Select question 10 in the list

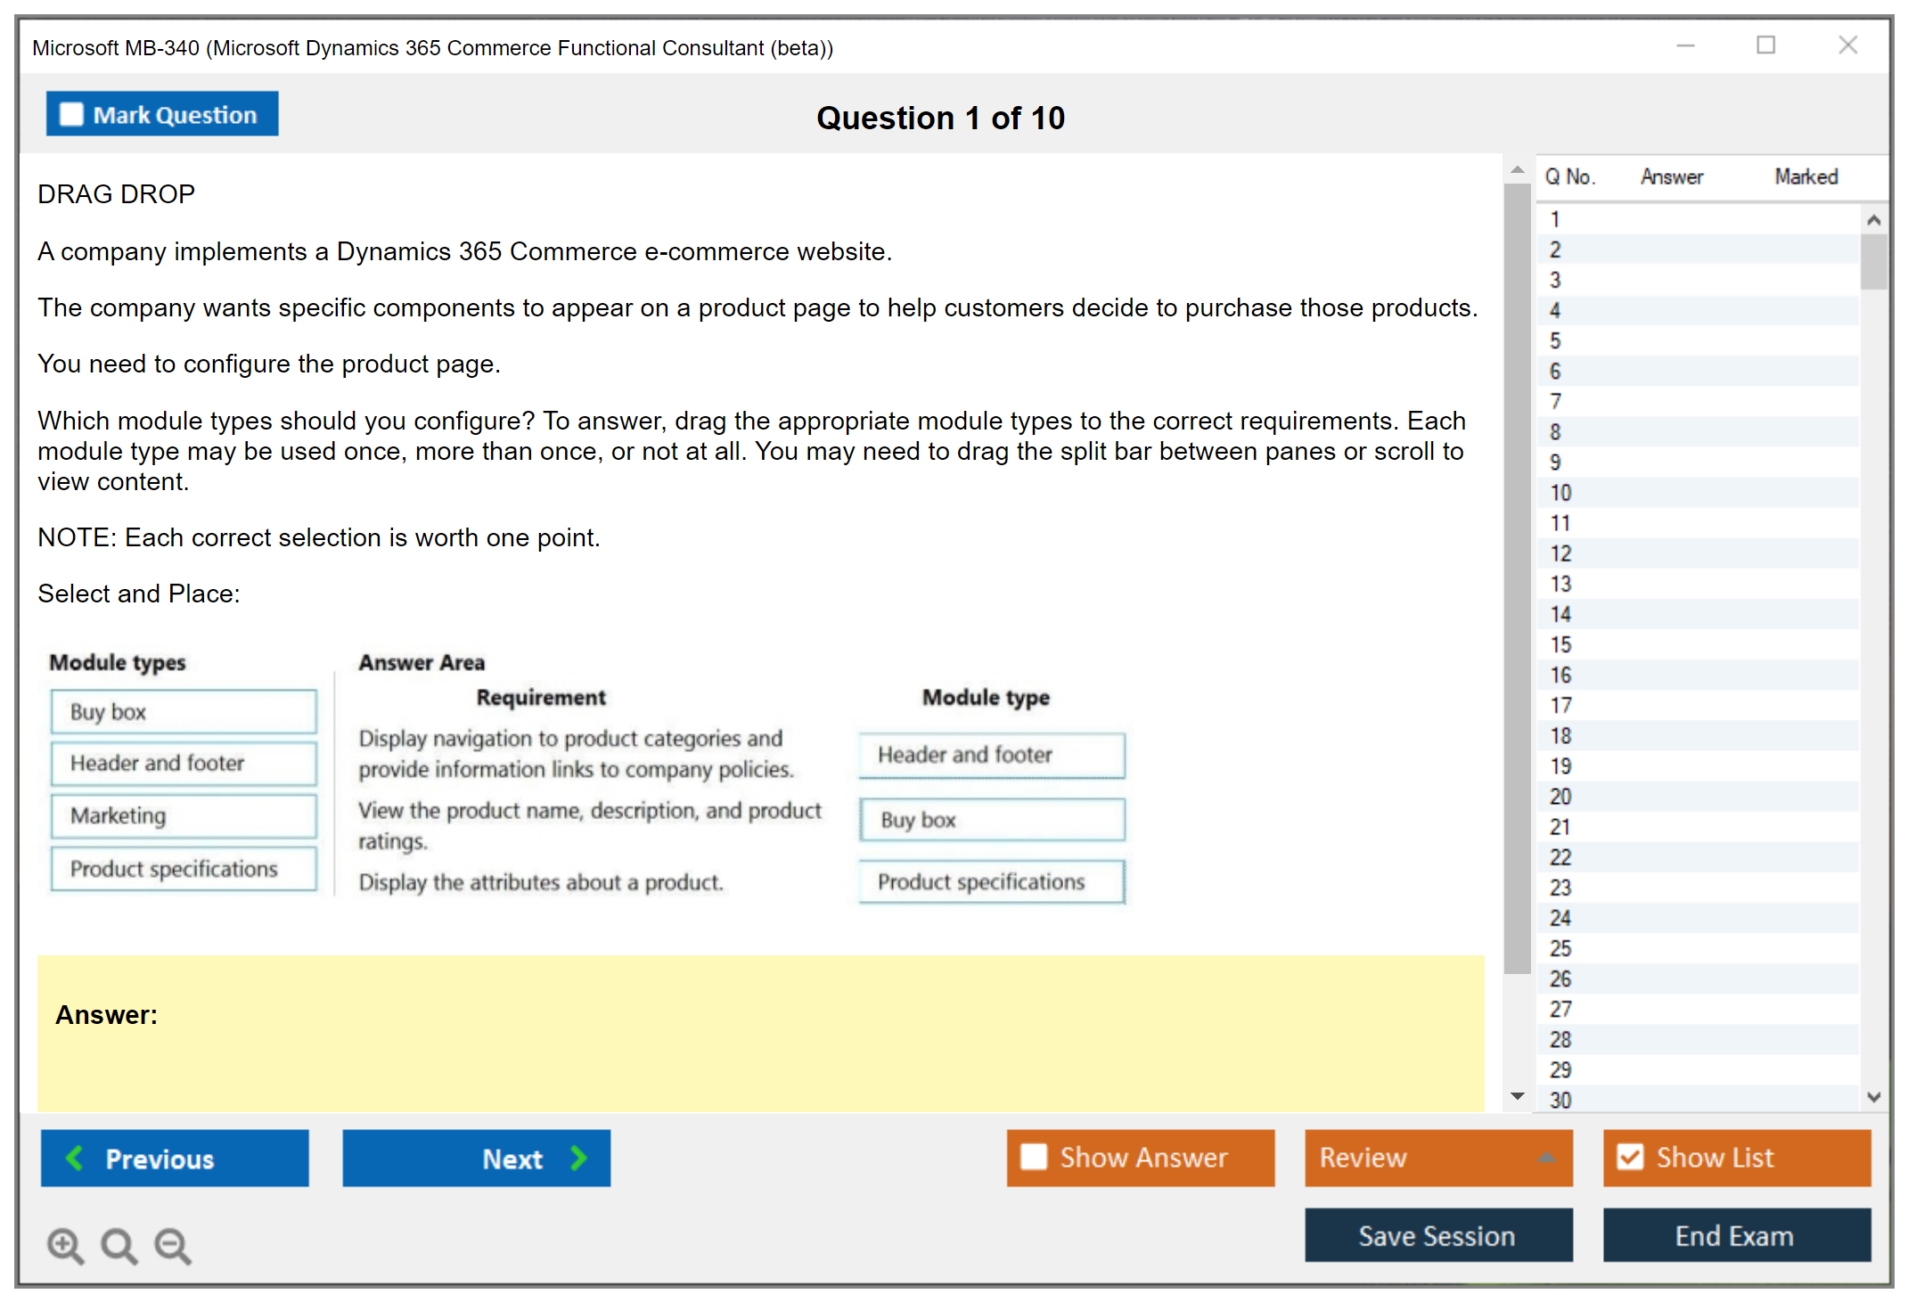coord(1560,493)
